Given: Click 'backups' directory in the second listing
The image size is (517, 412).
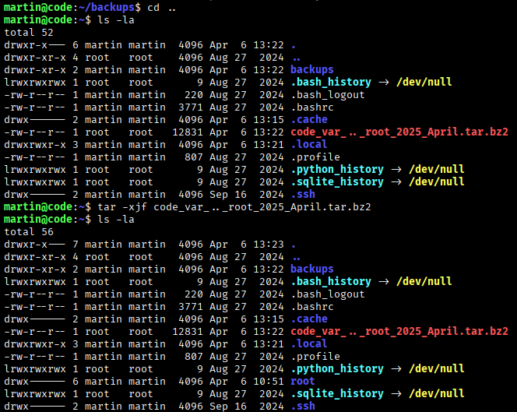Looking at the screenshot, I should [x=312, y=269].
